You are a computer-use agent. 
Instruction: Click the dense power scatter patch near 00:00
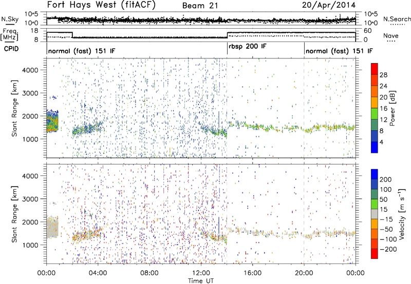coord(52,121)
